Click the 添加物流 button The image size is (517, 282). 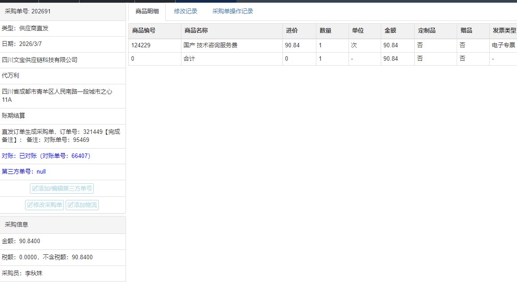82,205
